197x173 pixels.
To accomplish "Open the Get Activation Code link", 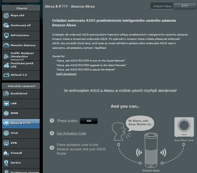I will coord(71,133).
